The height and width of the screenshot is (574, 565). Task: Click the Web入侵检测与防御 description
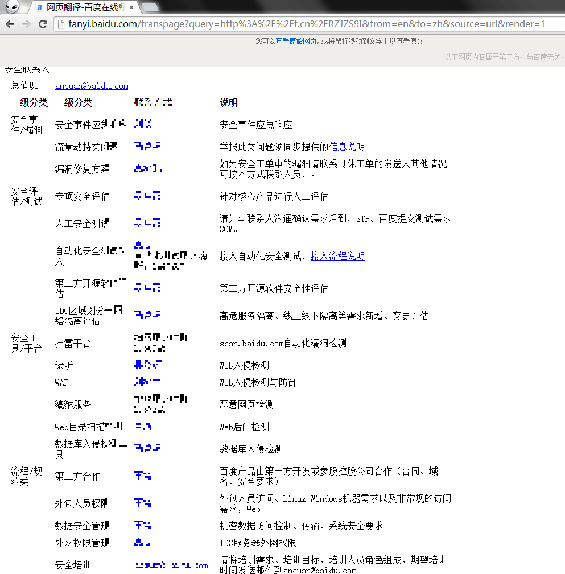coord(258,382)
